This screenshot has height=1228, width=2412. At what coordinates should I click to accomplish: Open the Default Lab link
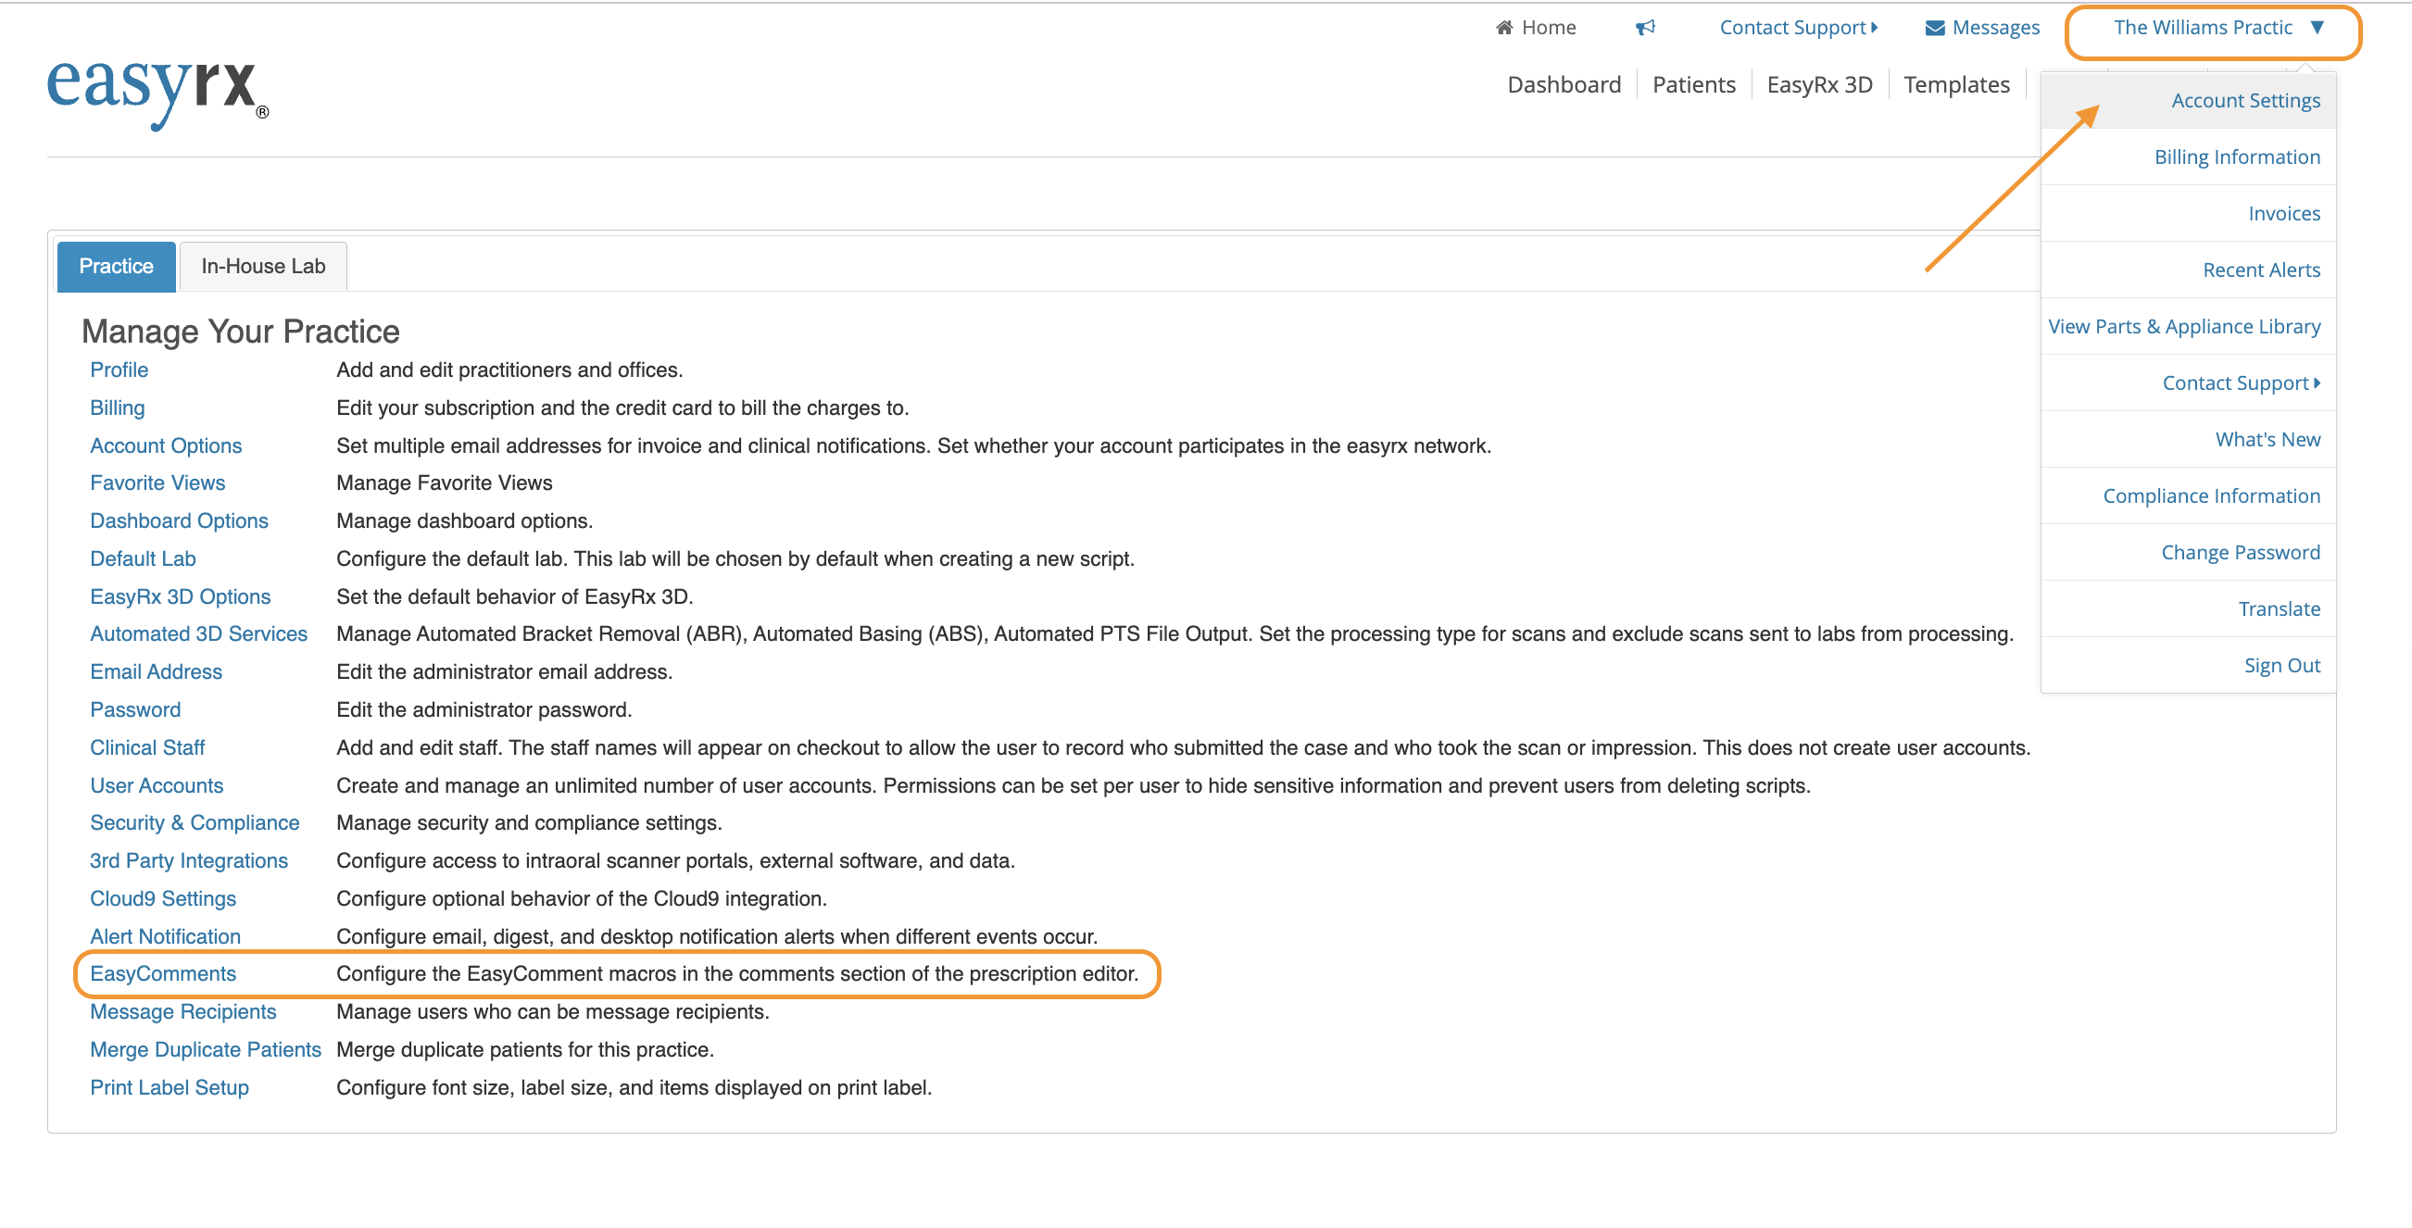[143, 558]
